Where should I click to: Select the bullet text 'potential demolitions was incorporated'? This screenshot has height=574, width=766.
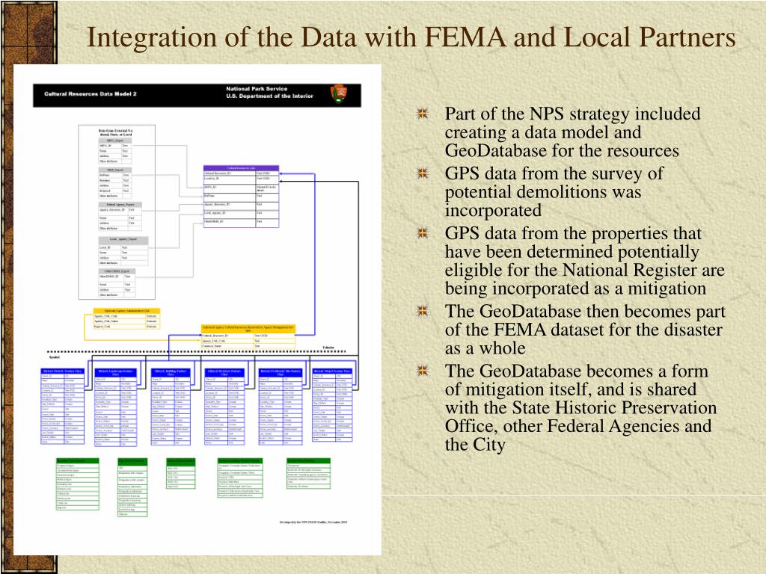pos(543,201)
